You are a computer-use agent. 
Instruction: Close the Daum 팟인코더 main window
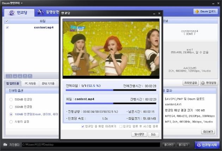tap(218, 3)
